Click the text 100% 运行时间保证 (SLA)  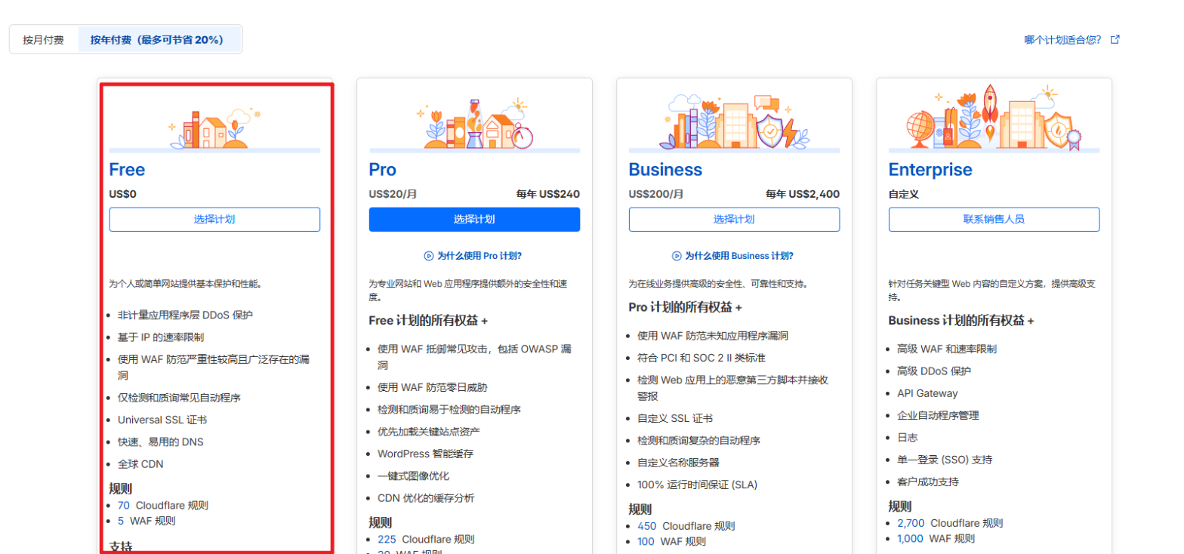point(697,485)
